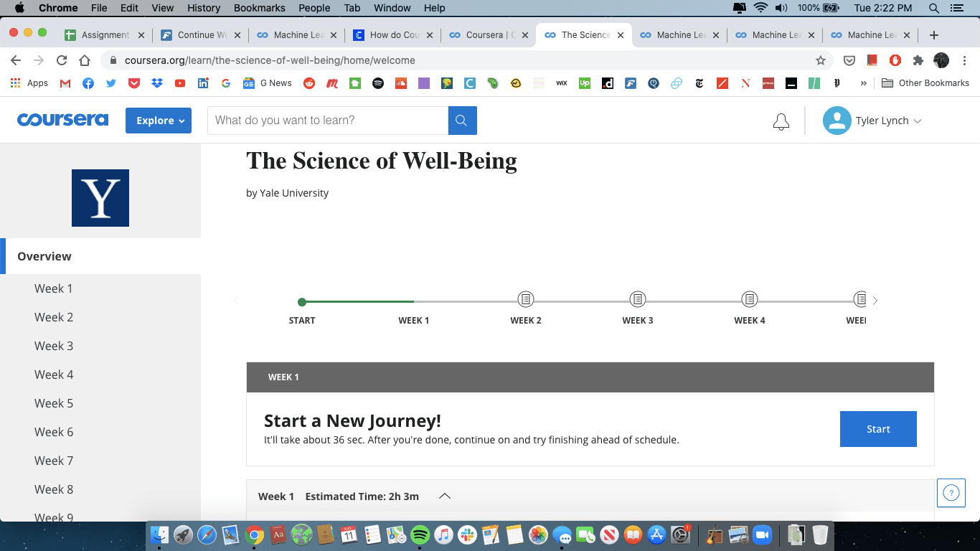
Task: Click the Week 2 timeline reading icon
Action: (x=526, y=298)
